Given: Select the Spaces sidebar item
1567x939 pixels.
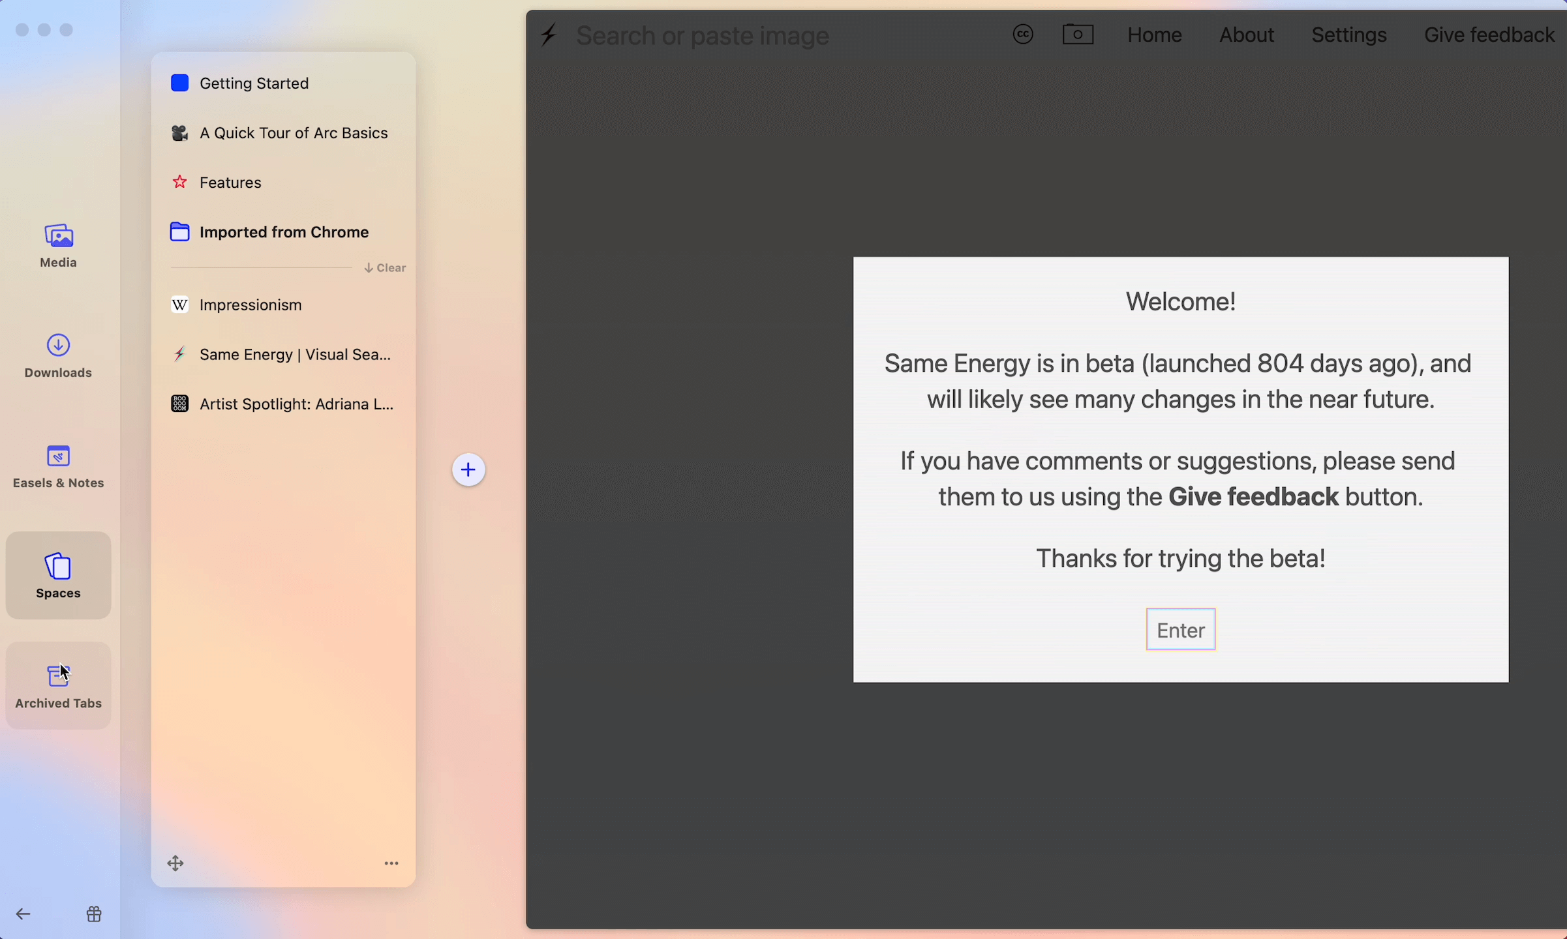Looking at the screenshot, I should pyautogui.click(x=58, y=575).
